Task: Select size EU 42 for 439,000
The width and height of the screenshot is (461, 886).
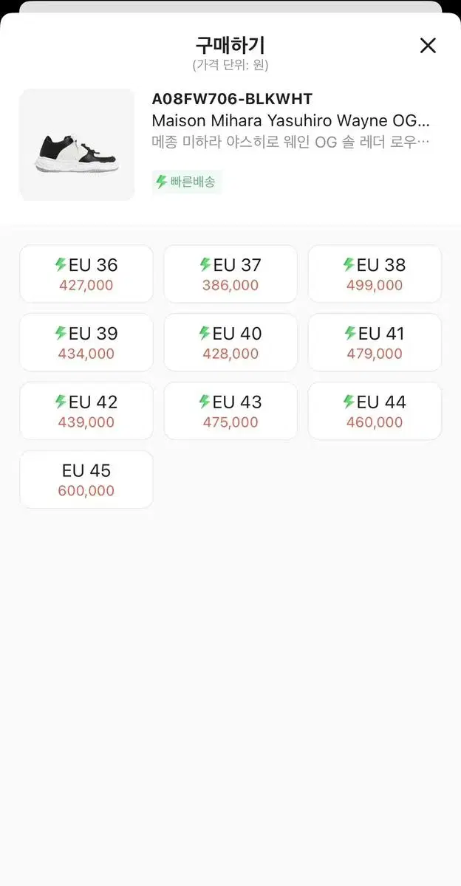Action: point(86,411)
